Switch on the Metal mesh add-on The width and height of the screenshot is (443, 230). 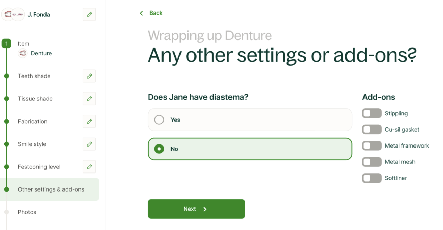tap(371, 162)
